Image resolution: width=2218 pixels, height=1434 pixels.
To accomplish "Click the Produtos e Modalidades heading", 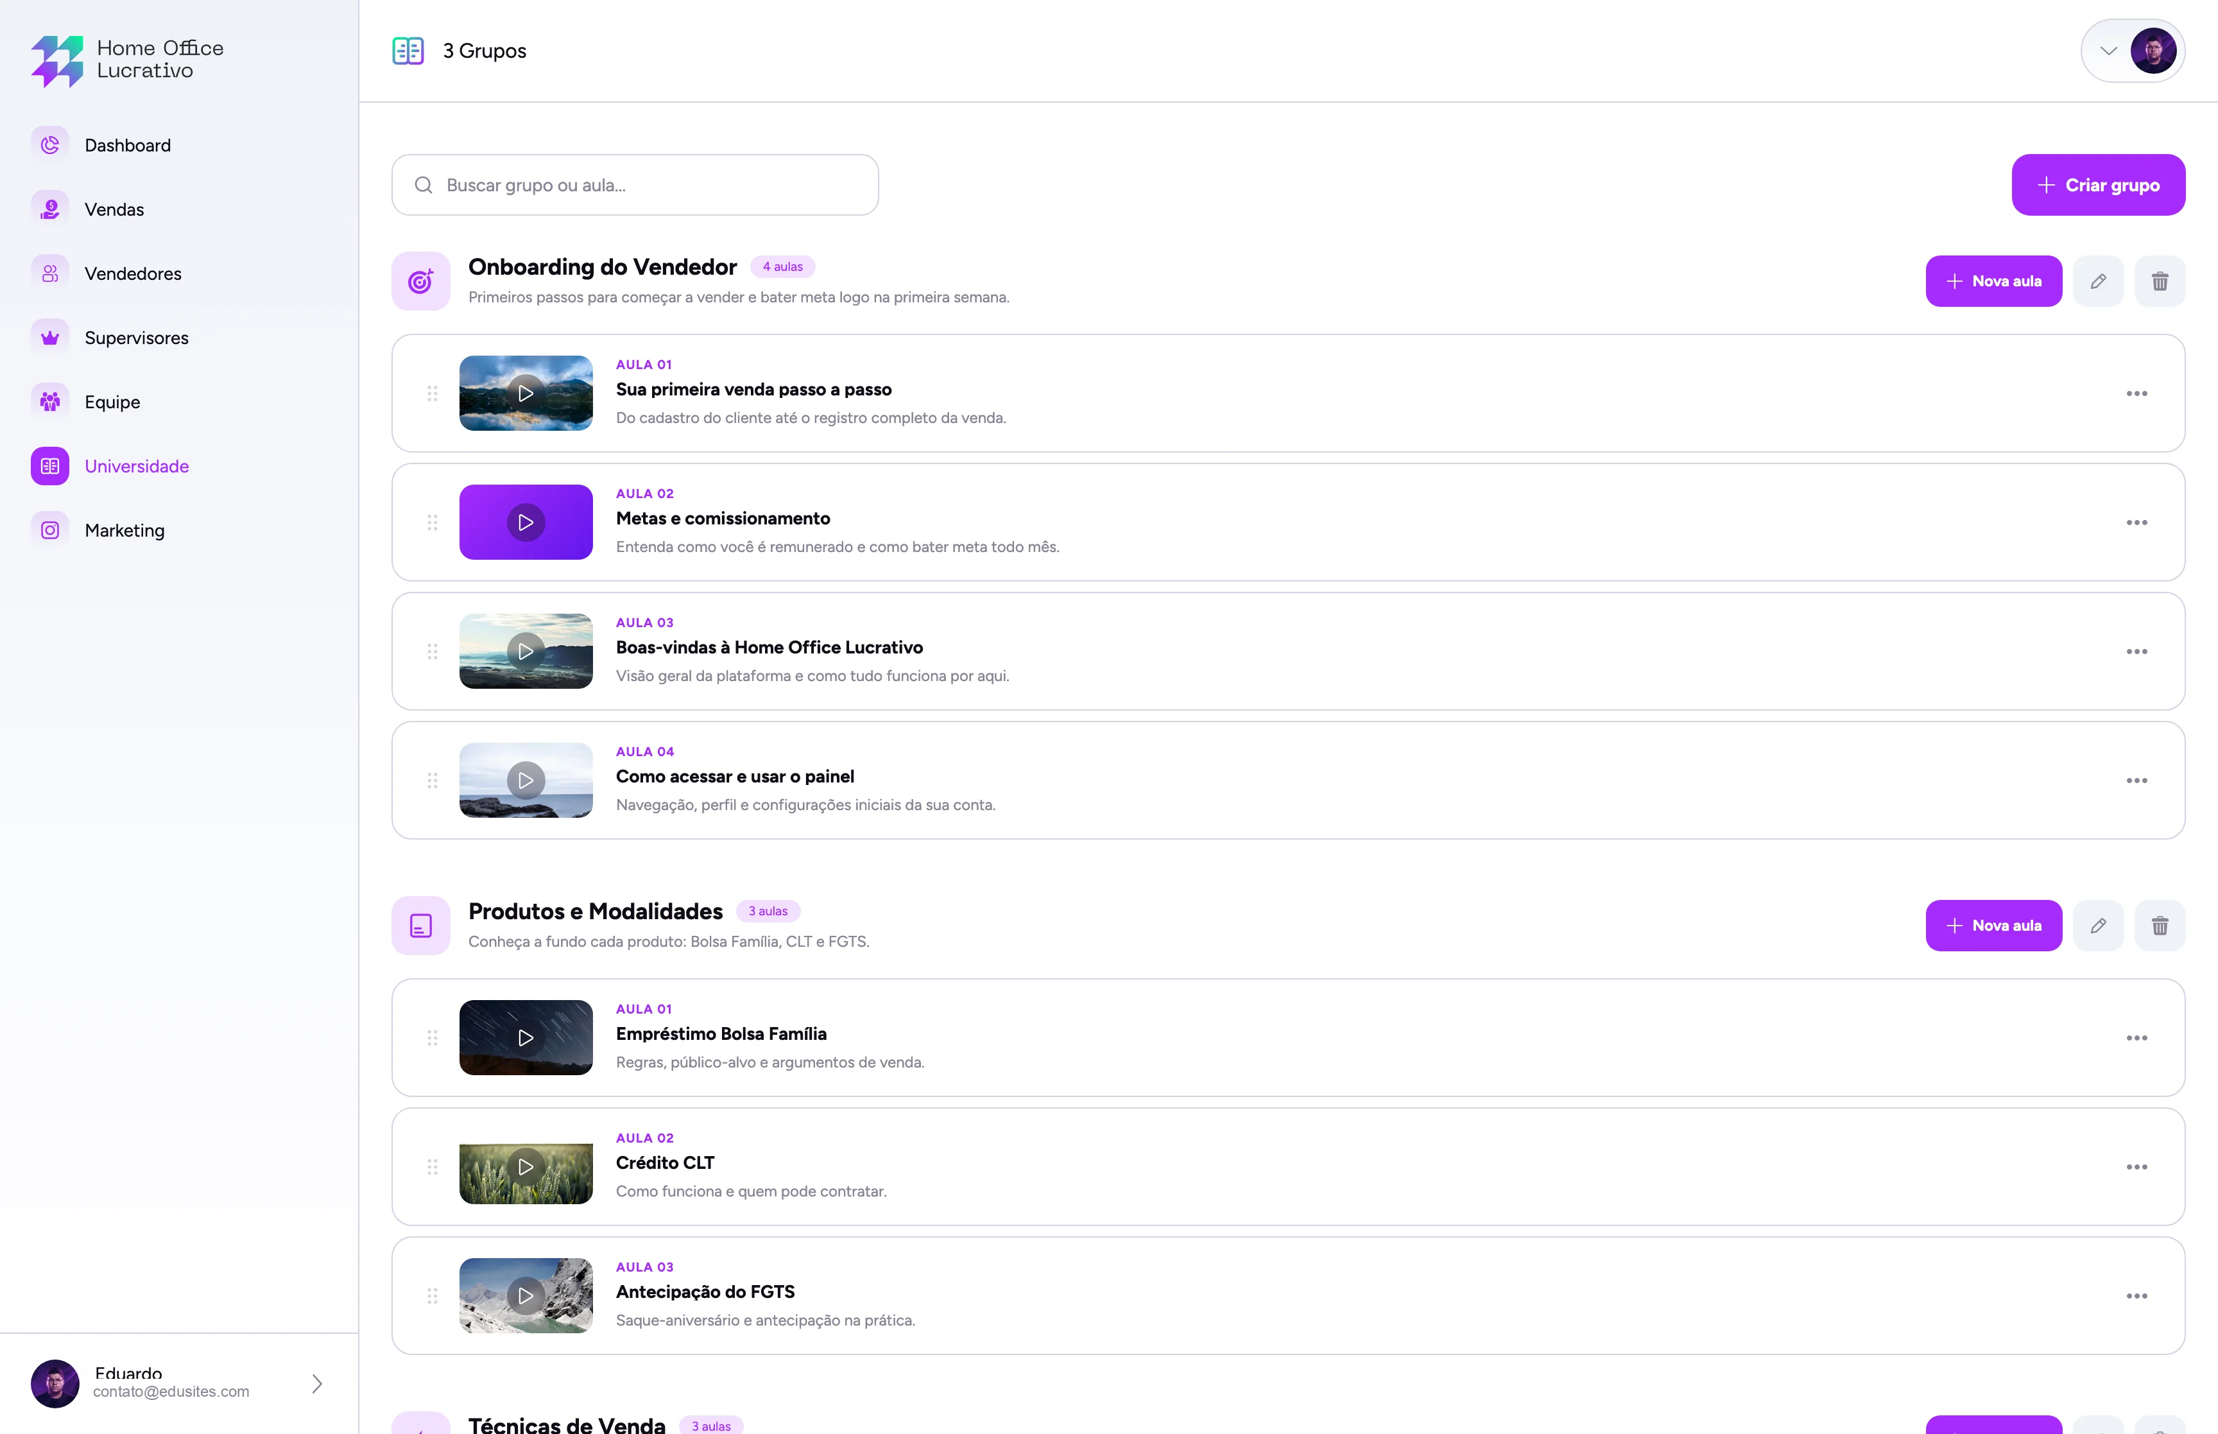I will pyautogui.click(x=596, y=911).
